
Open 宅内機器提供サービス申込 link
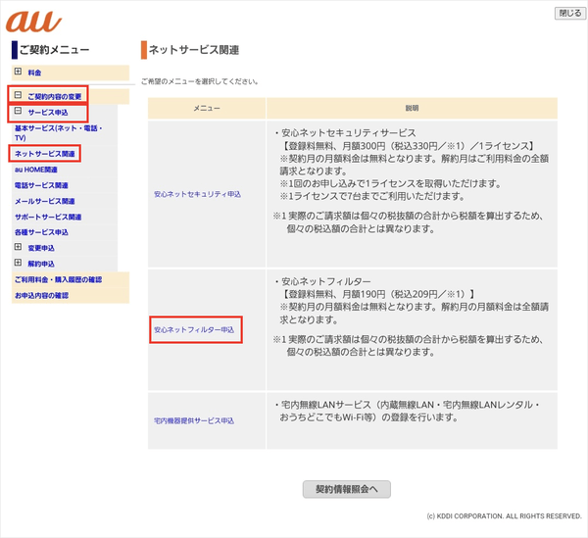194,420
